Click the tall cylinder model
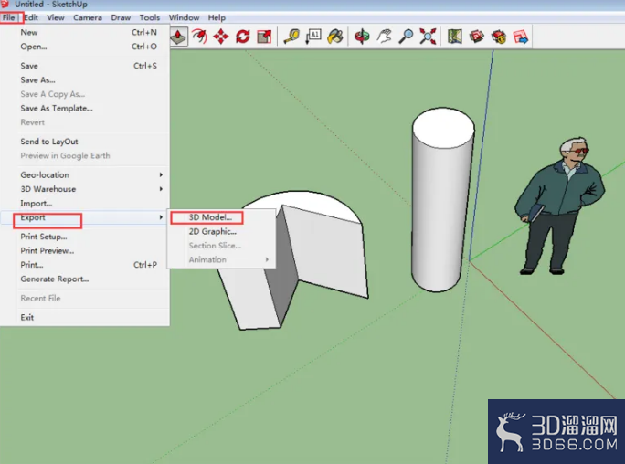Screen dimensions: 625x464 pyautogui.click(x=442, y=199)
